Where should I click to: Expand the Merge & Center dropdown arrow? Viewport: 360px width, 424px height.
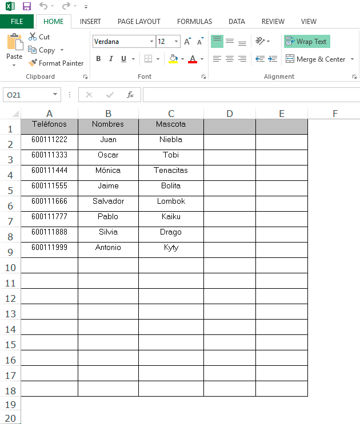(352, 59)
